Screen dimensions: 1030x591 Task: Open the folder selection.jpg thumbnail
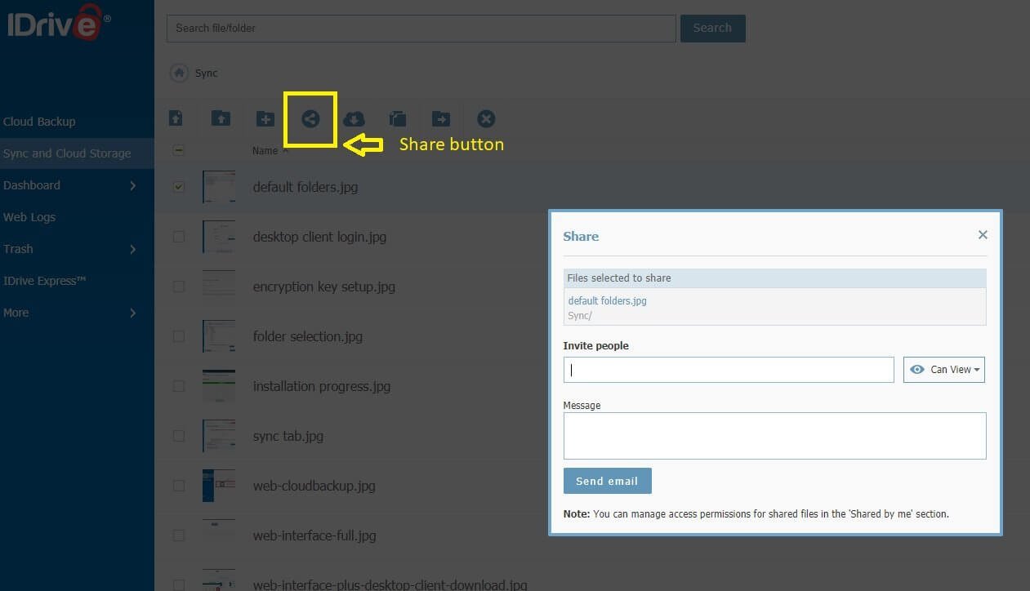pos(219,336)
